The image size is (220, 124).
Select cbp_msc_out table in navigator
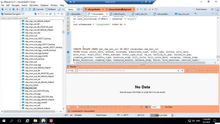(x=31, y=88)
